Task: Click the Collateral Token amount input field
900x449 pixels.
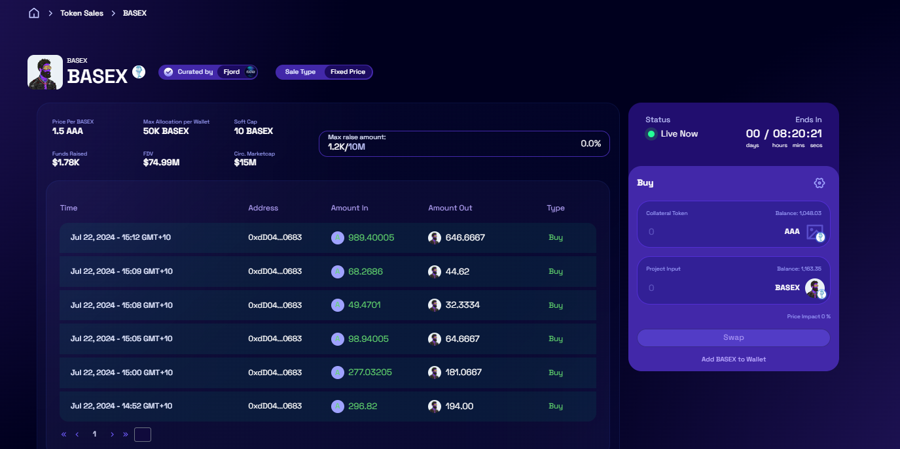Action: pos(707,232)
